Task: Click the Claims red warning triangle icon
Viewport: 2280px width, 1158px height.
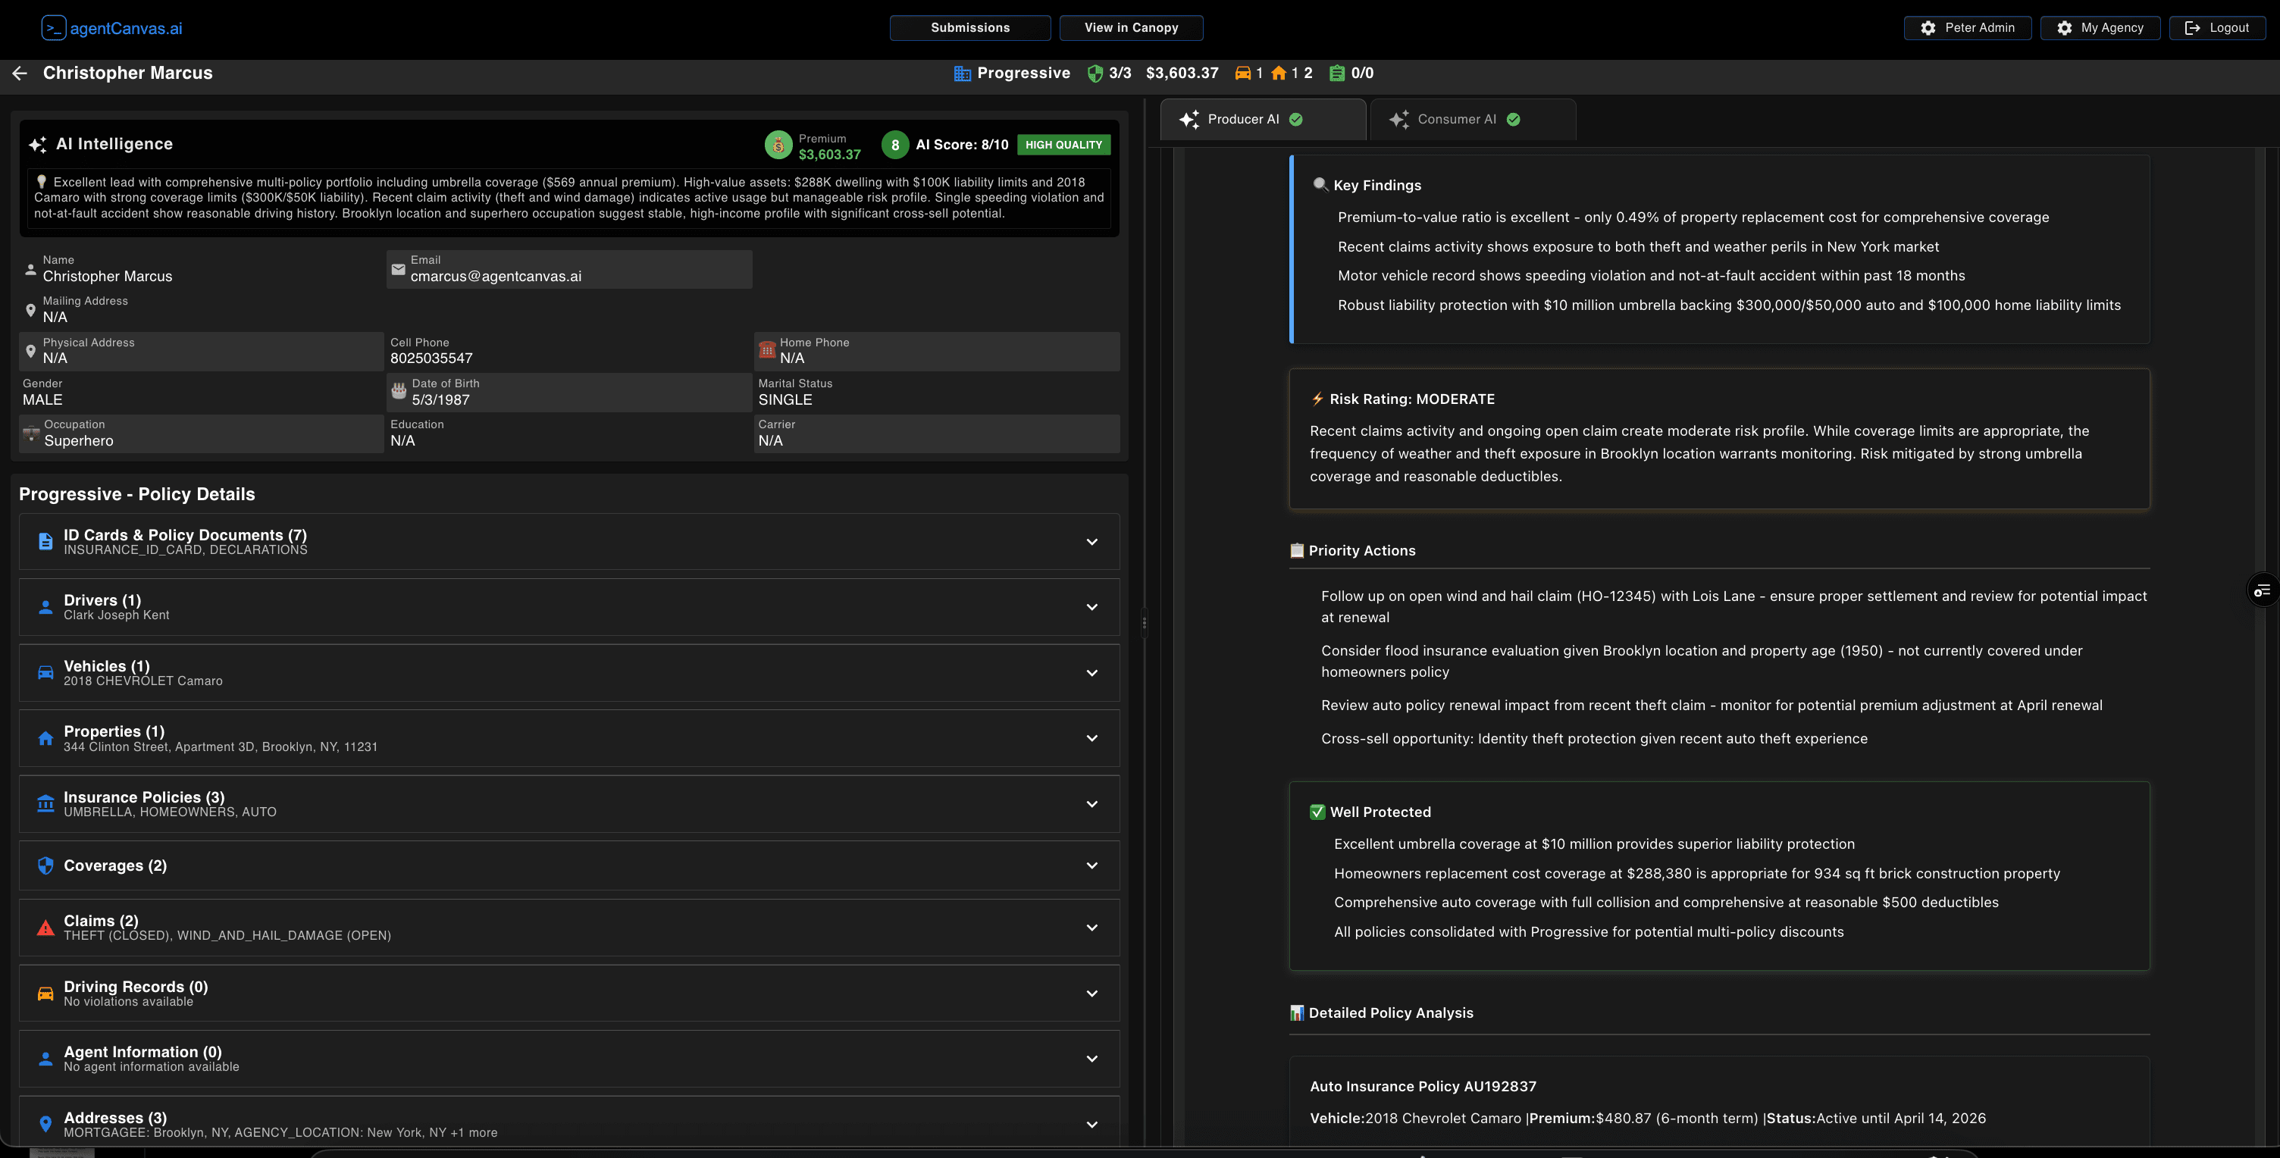Action: (45, 928)
